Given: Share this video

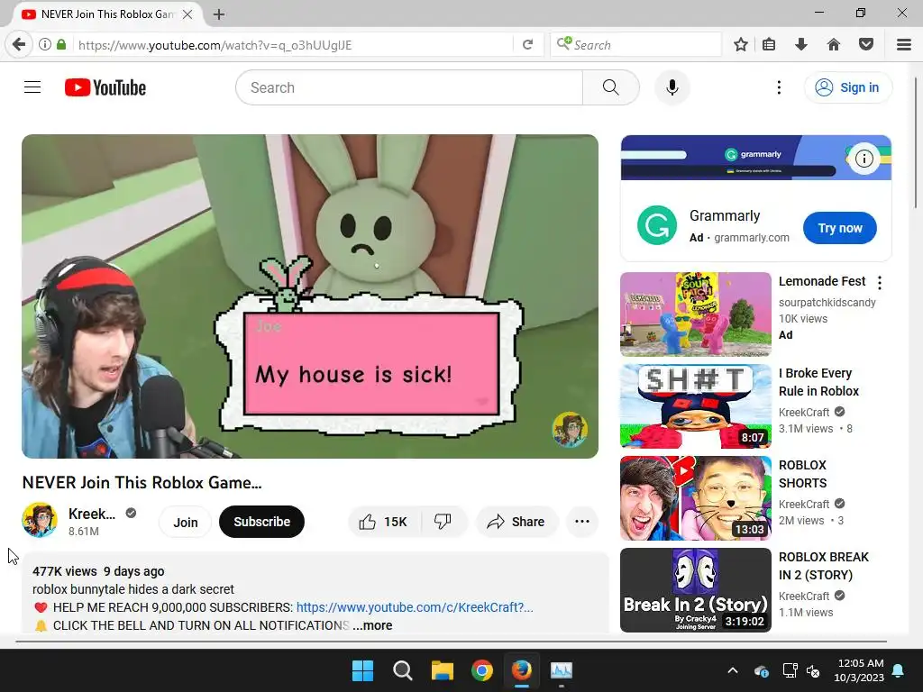Looking at the screenshot, I should click(516, 522).
